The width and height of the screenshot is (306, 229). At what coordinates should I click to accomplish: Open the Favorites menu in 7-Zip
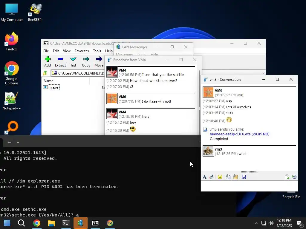coord(82,51)
